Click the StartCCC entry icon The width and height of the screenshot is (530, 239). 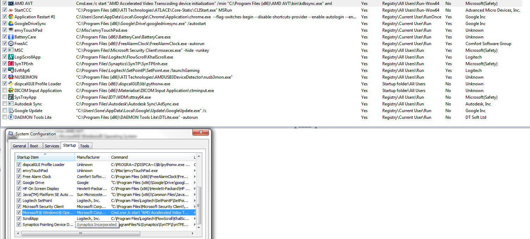[11, 10]
